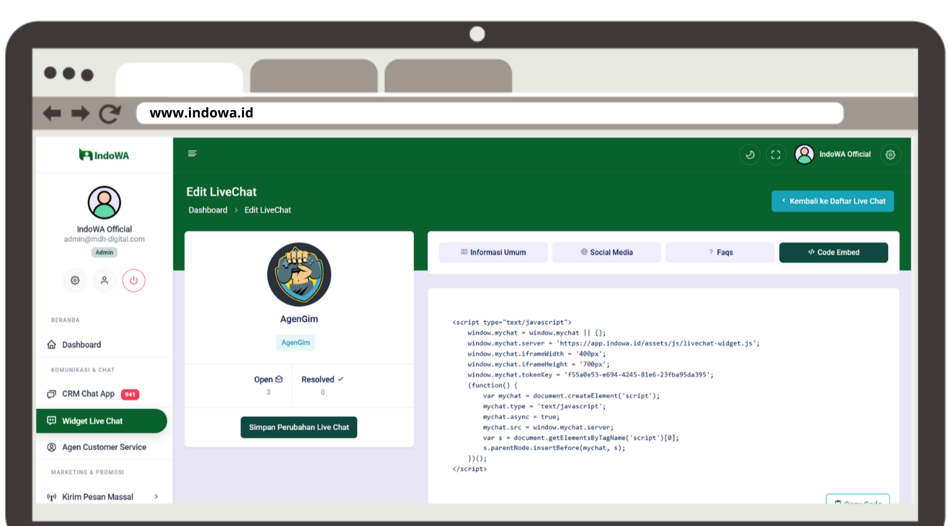Open sidebar settings gear button

(75, 280)
